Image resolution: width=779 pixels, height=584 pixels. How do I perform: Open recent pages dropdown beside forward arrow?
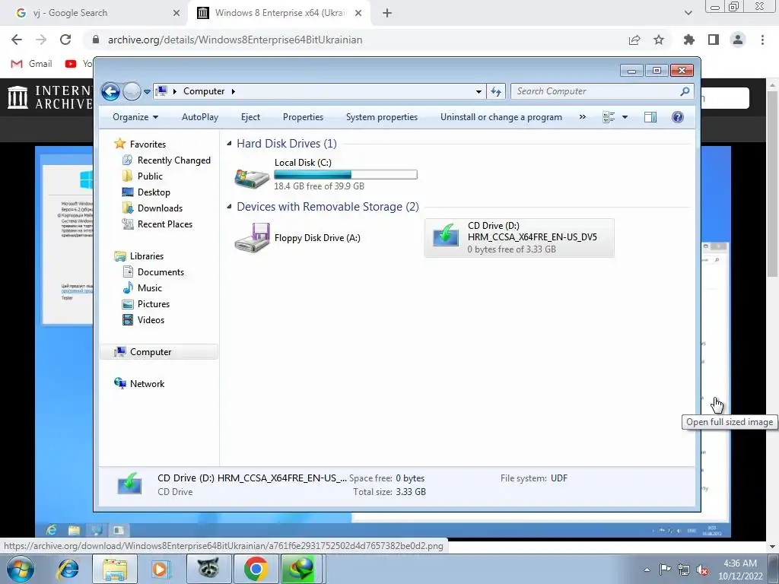(147, 91)
